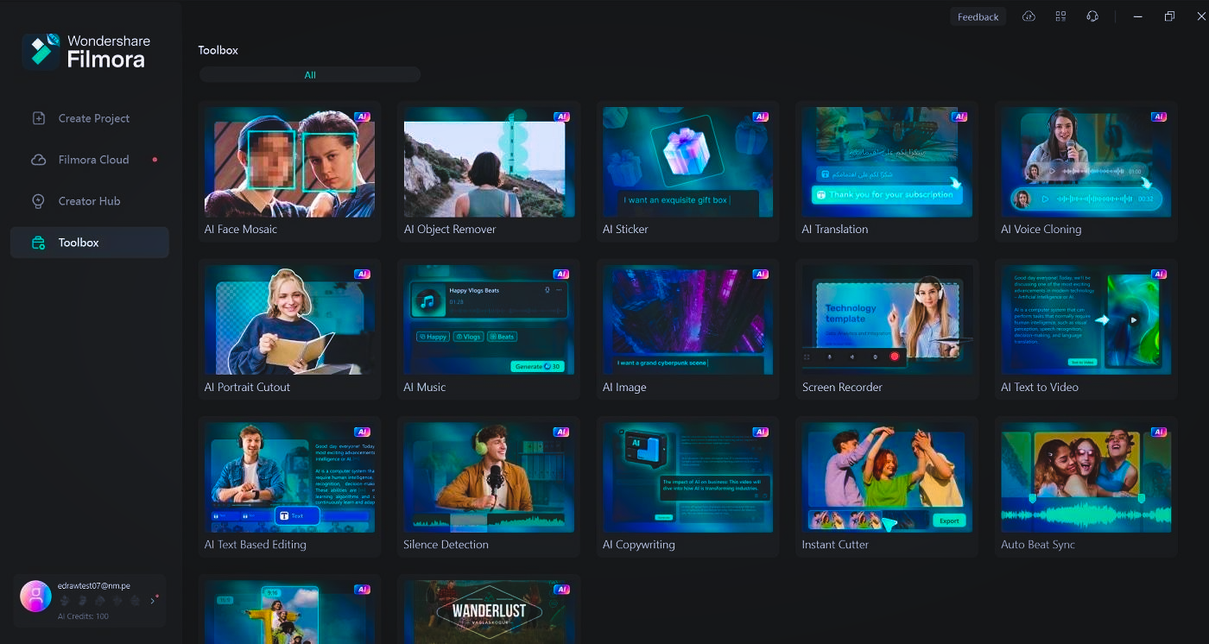Open the cloud download icon in the title bar

point(1029,16)
